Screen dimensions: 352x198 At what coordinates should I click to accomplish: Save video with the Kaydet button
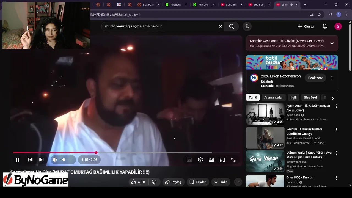pyautogui.click(x=197, y=182)
